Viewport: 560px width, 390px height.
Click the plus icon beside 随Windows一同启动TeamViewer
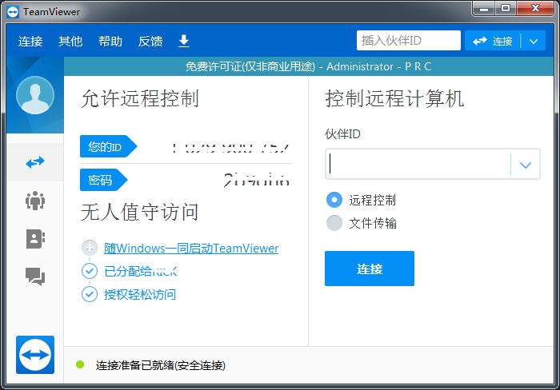tap(90, 249)
